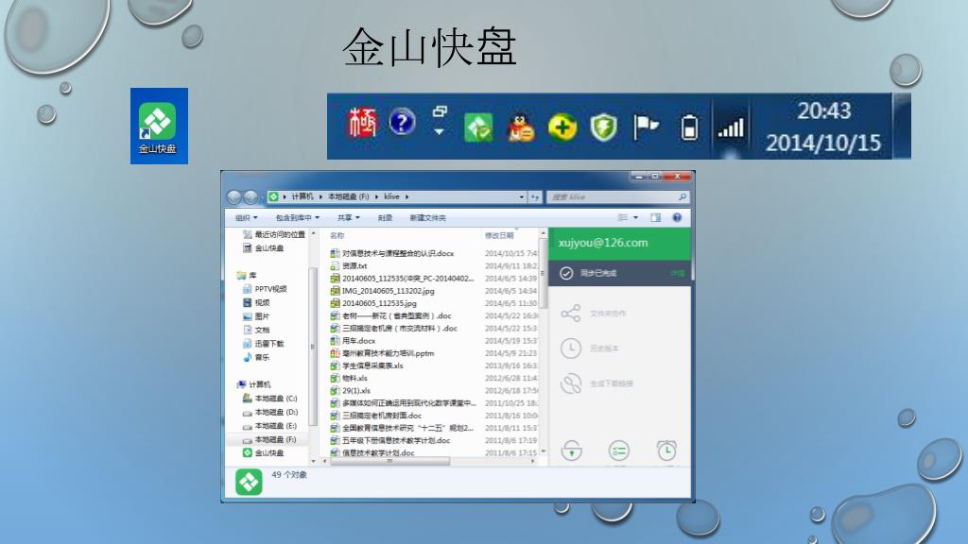
Task: Select file 20140605_112535.jpg
Action: (373, 303)
